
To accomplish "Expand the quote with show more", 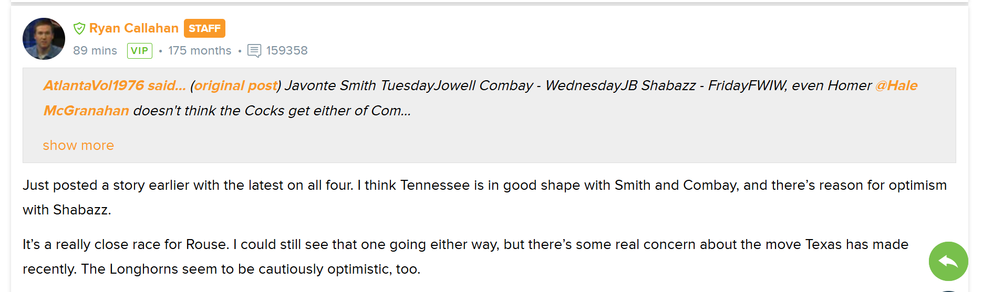I will (78, 145).
